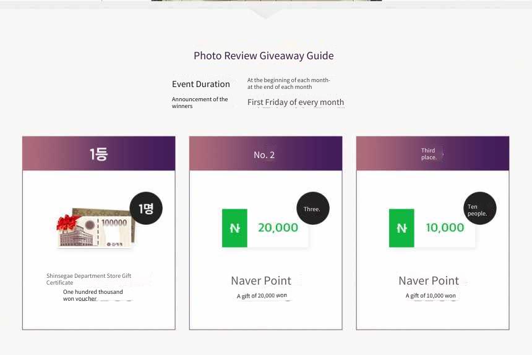
Task: Click 'One hundred thousand won voucher' text
Action: (x=93, y=295)
